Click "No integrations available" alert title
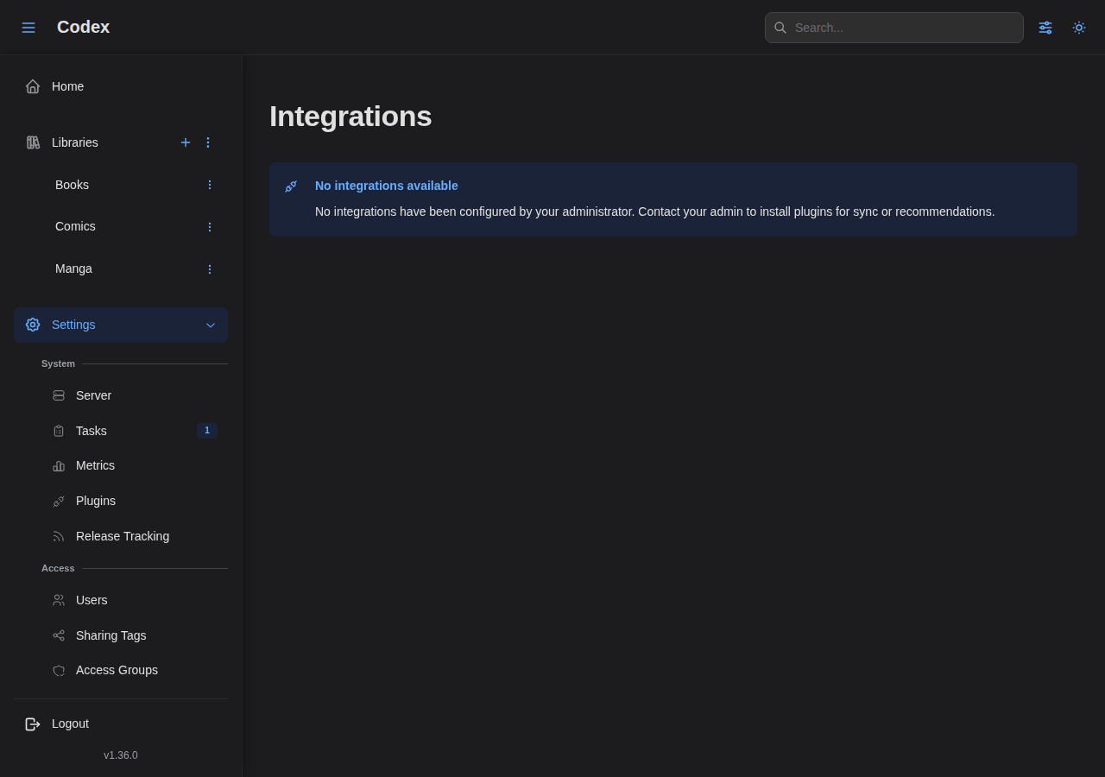This screenshot has width=1105, height=777. tap(387, 186)
